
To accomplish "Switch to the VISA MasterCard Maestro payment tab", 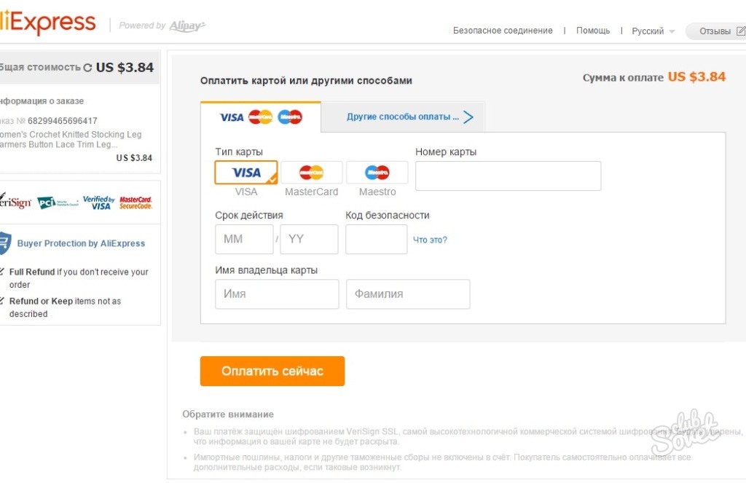I will [261, 117].
